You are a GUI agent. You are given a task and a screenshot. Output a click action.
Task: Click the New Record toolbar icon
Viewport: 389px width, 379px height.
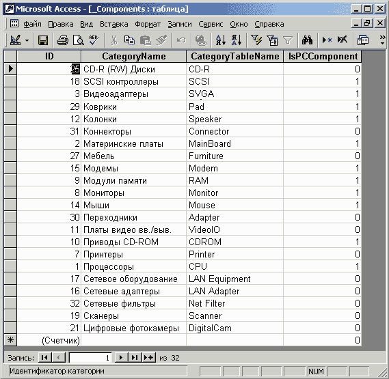(x=327, y=40)
